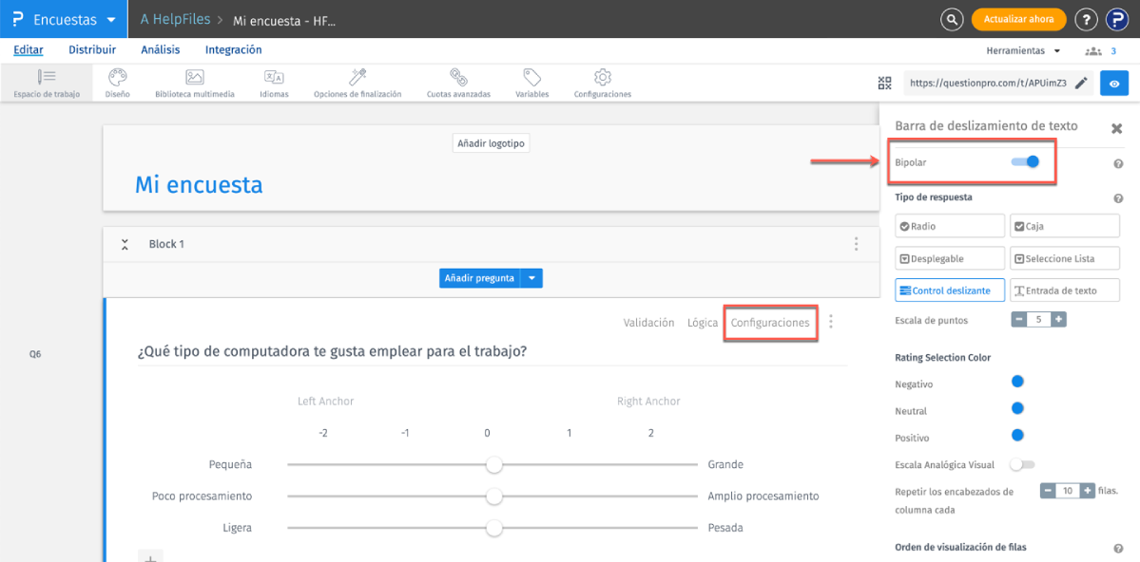Click the Añadir logotipo button
The height and width of the screenshot is (562, 1140).
click(491, 143)
